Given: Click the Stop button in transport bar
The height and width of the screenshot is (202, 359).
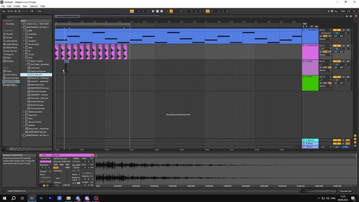Looking at the screenshot, I should [x=157, y=11].
